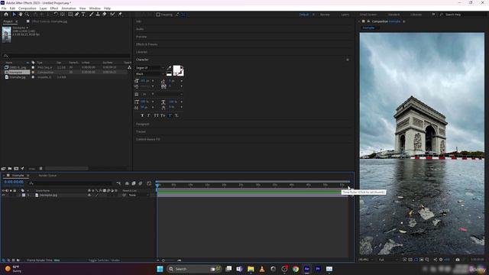Screen dimensions: 489x275
Task: Expand the Content-Aware Fill panel
Action: click(x=148, y=139)
